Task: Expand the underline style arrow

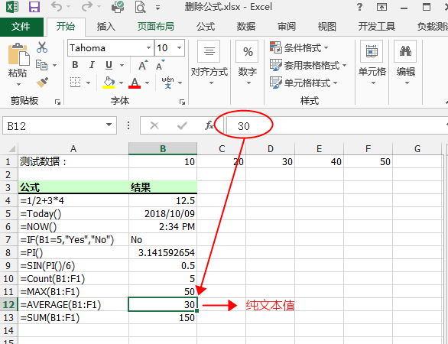Action: click(x=122, y=66)
